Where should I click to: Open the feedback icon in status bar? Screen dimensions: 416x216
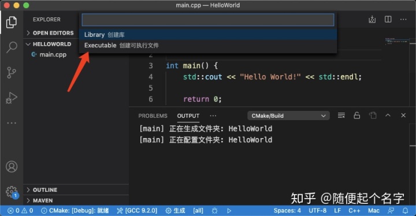click(x=391, y=211)
